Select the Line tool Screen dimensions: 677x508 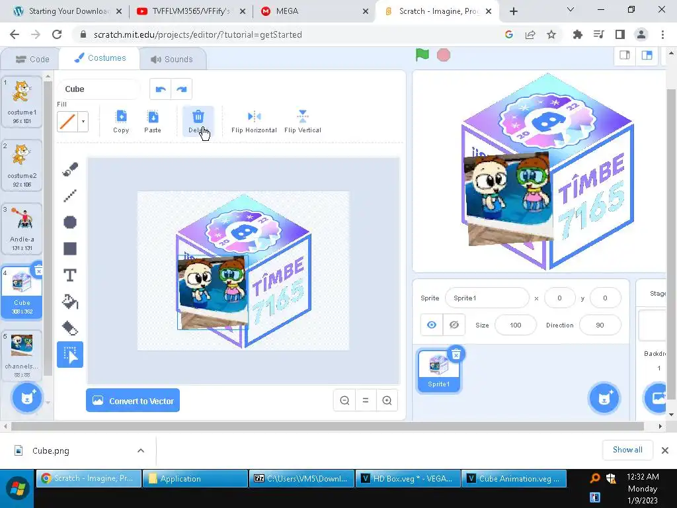70,196
